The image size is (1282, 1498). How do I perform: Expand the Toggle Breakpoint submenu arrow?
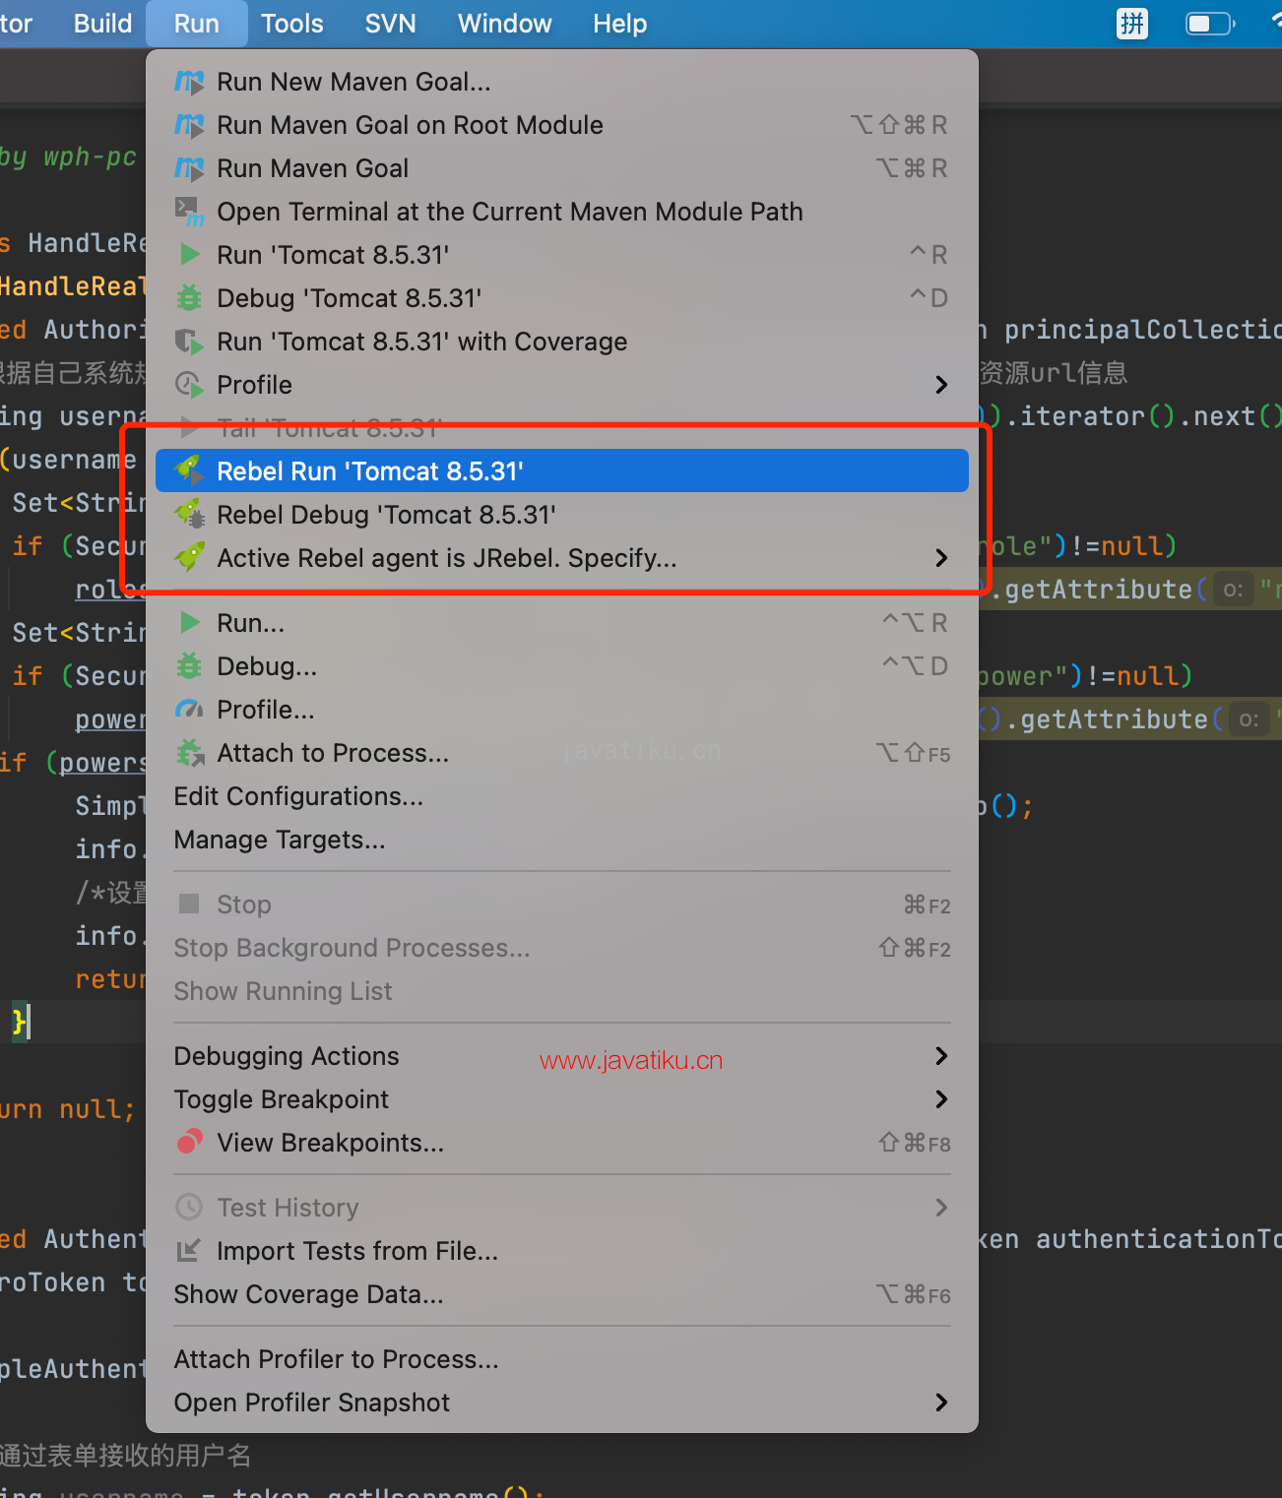pos(941,1099)
